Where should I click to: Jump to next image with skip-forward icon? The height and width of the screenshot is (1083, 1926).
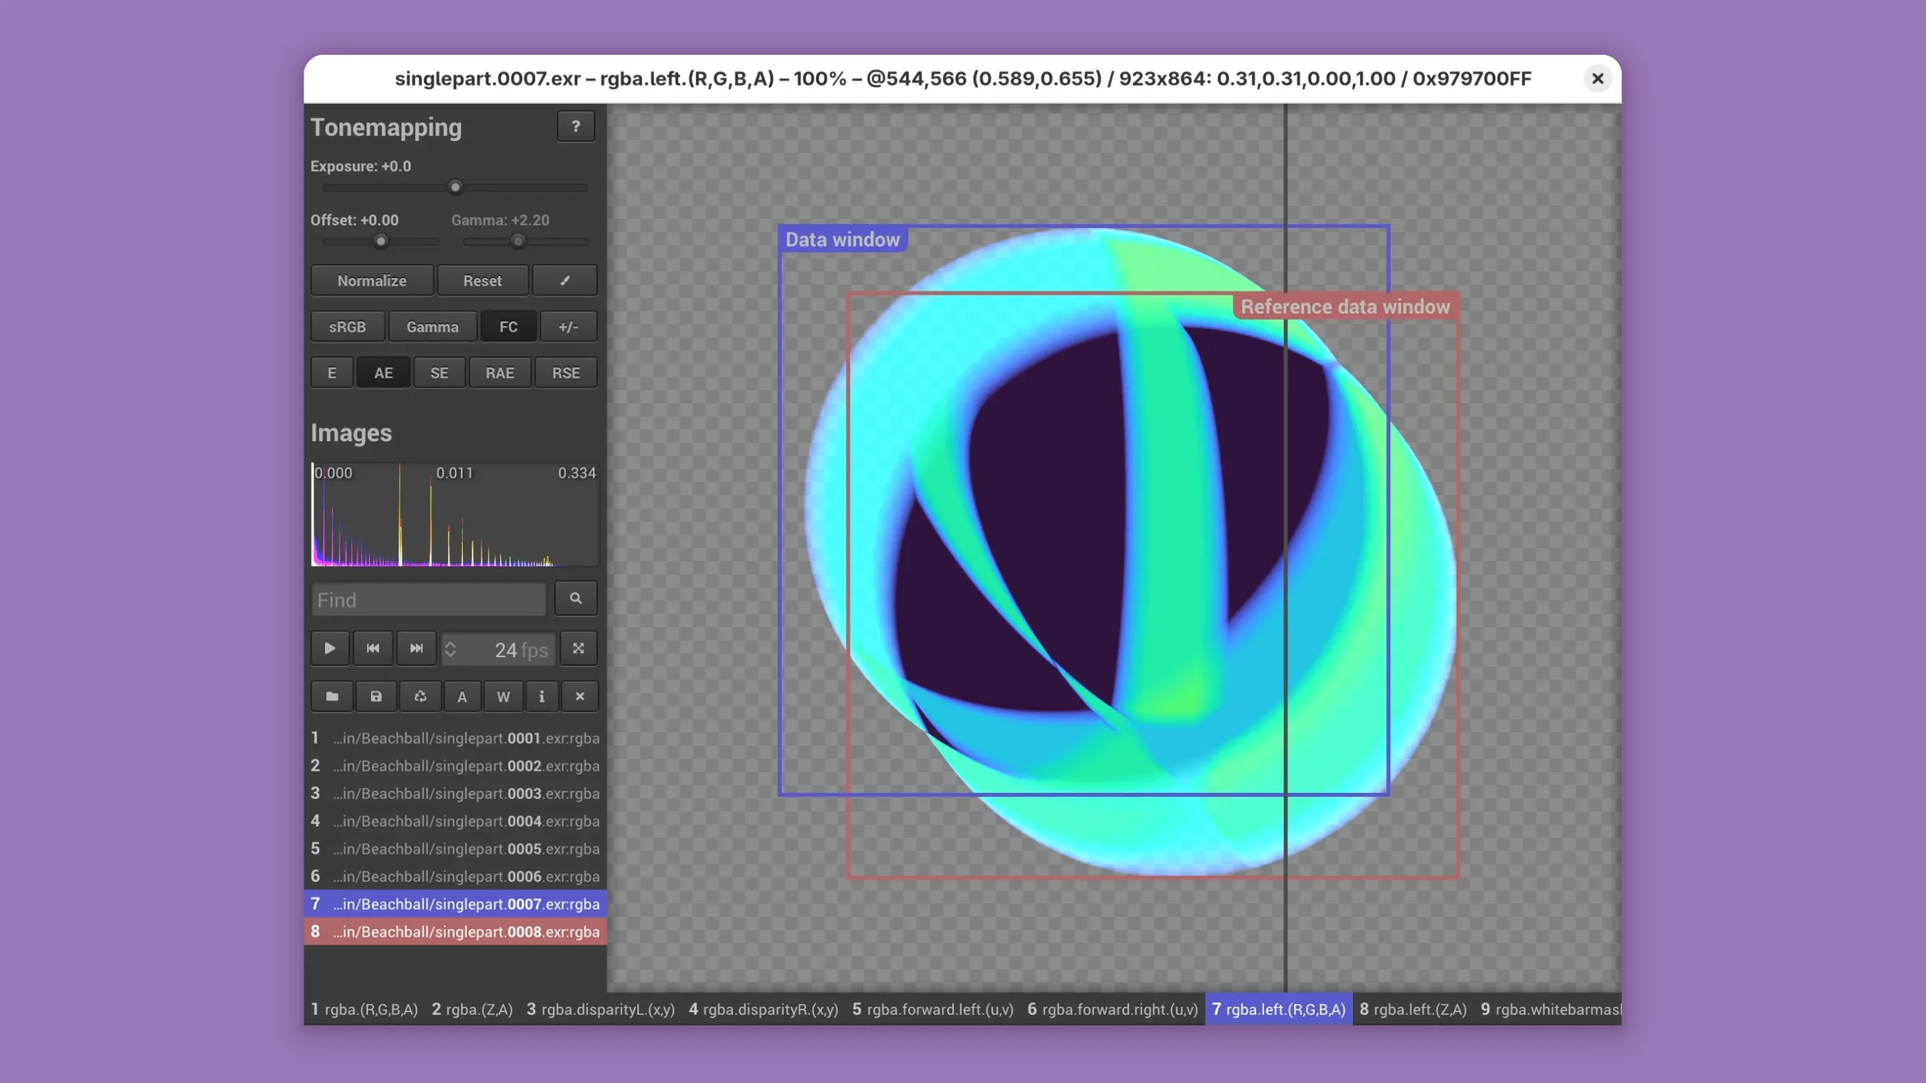(416, 648)
